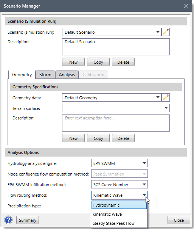Click the geometry description placeholder field
The height and width of the screenshot is (229, 194).
tap(116, 123)
